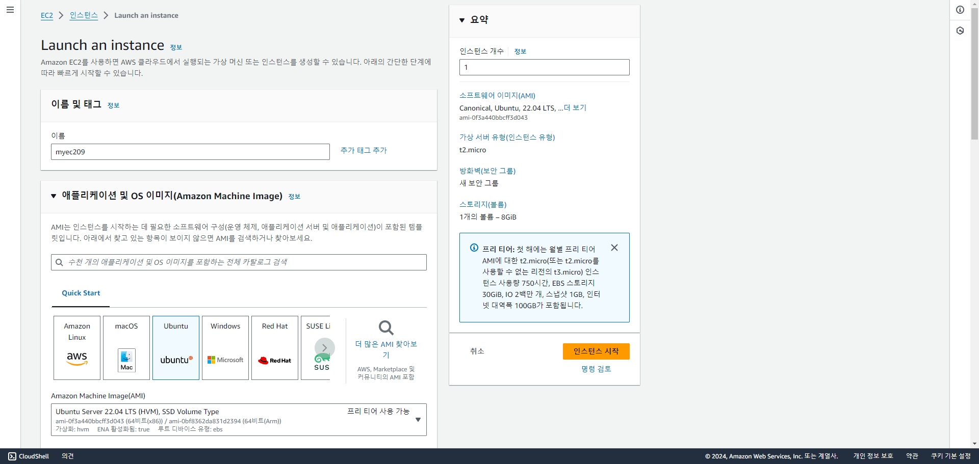Click the scrollbar down arrow
The height and width of the screenshot is (464, 979).
click(x=974, y=444)
